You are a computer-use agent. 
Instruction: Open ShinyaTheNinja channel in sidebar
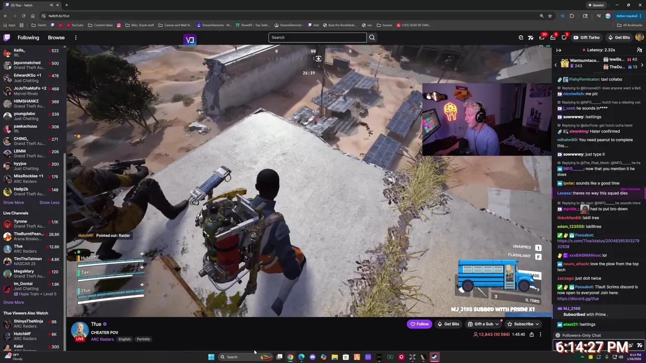31,324
